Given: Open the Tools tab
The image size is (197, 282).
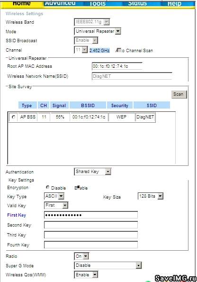Looking at the screenshot, I should click(98, 3).
